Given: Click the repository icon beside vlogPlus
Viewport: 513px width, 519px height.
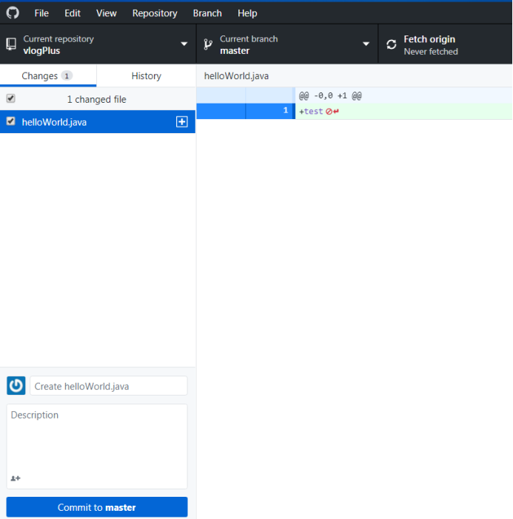Looking at the screenshot, I should [x=11, y=44].
